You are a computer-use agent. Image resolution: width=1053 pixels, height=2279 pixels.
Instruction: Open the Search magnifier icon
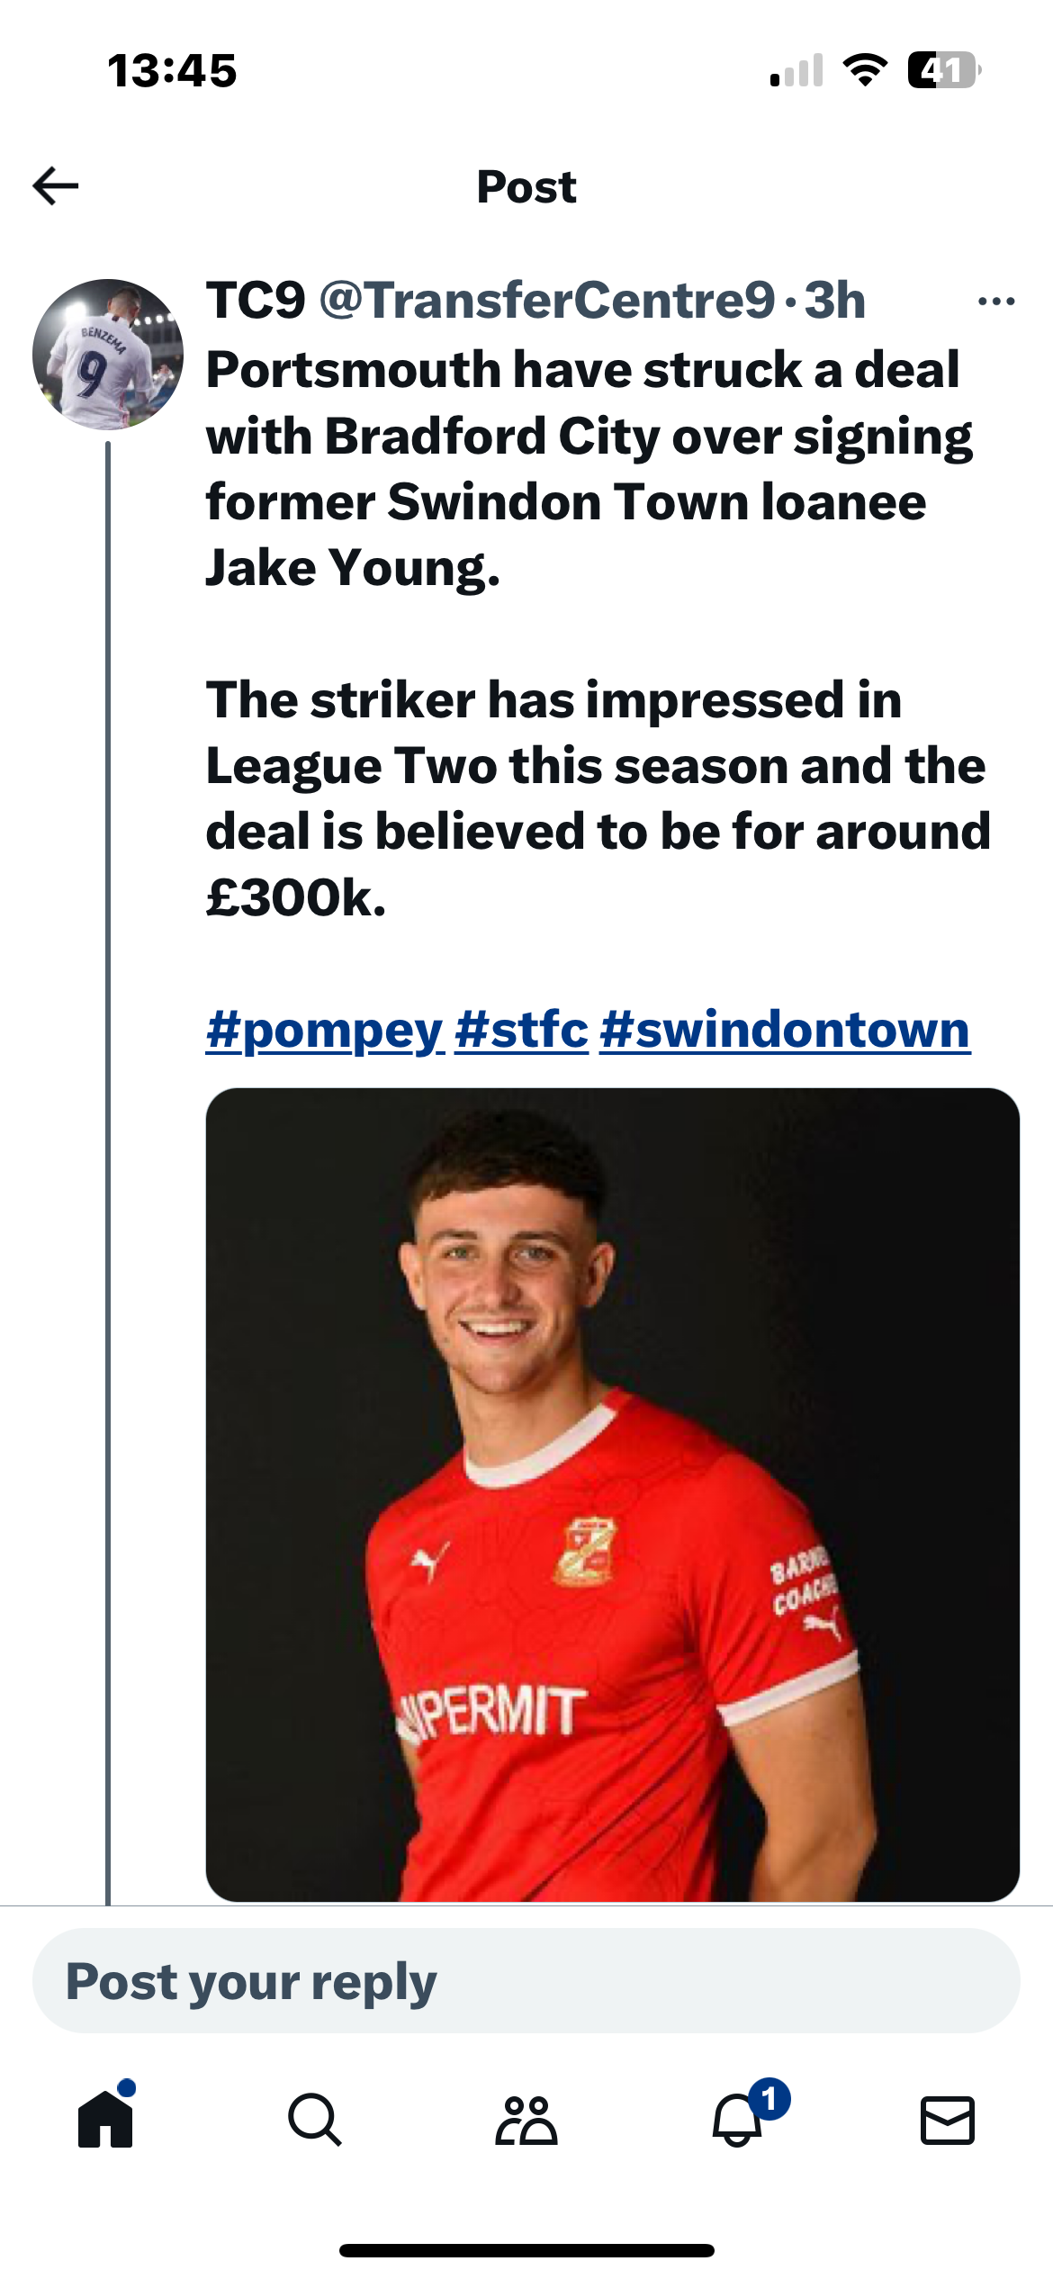tap(315, 2120)
